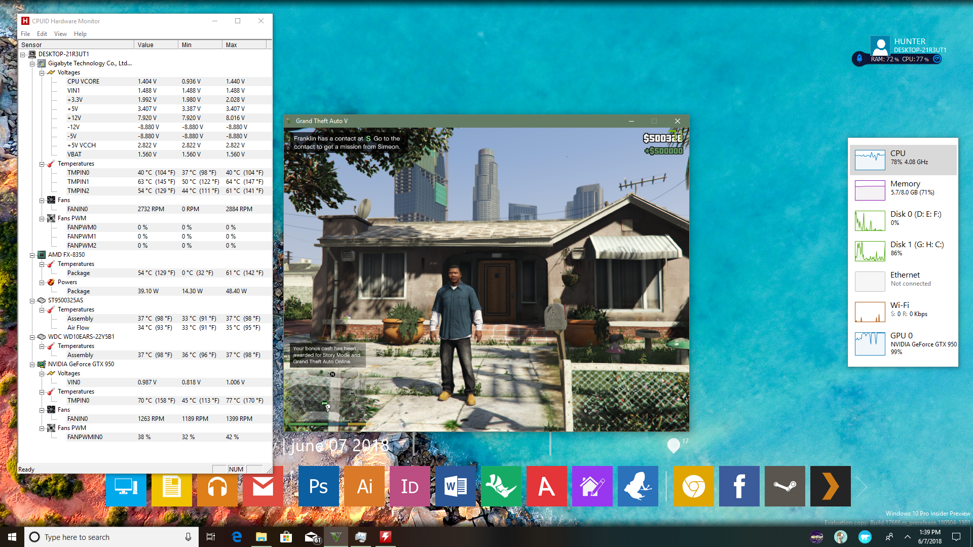The height and width of the screenshot is (547, 973).
Task: Select Memory performance graph widget
Action: 903,190
